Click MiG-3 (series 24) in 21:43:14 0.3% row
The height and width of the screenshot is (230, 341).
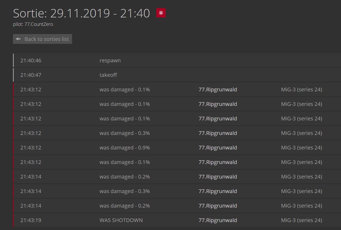coord(301,191)
